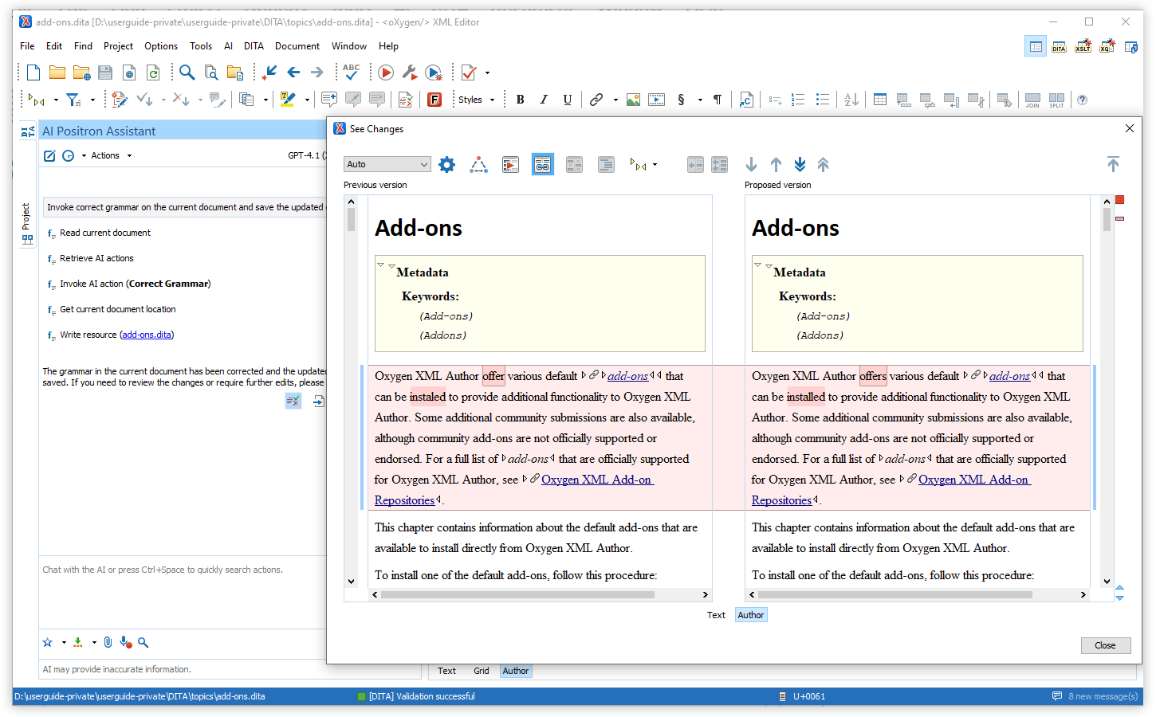The width and height of the screenshot is (1156, 717).
Task: Toggle Track Changes pencil icon
Action: tap(120, 100)
